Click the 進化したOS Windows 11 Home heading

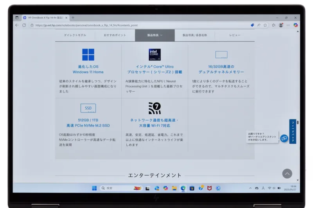88,69
